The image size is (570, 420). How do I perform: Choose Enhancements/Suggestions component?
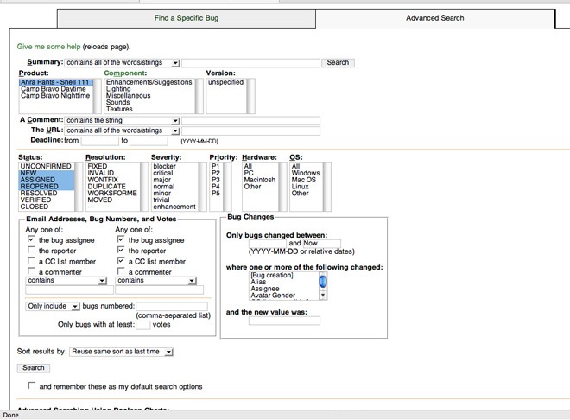pos(149,82)
